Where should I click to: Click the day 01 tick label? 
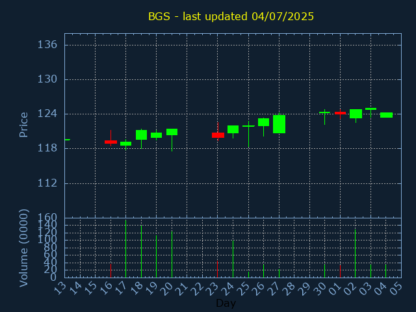click(x=335, y=289)
